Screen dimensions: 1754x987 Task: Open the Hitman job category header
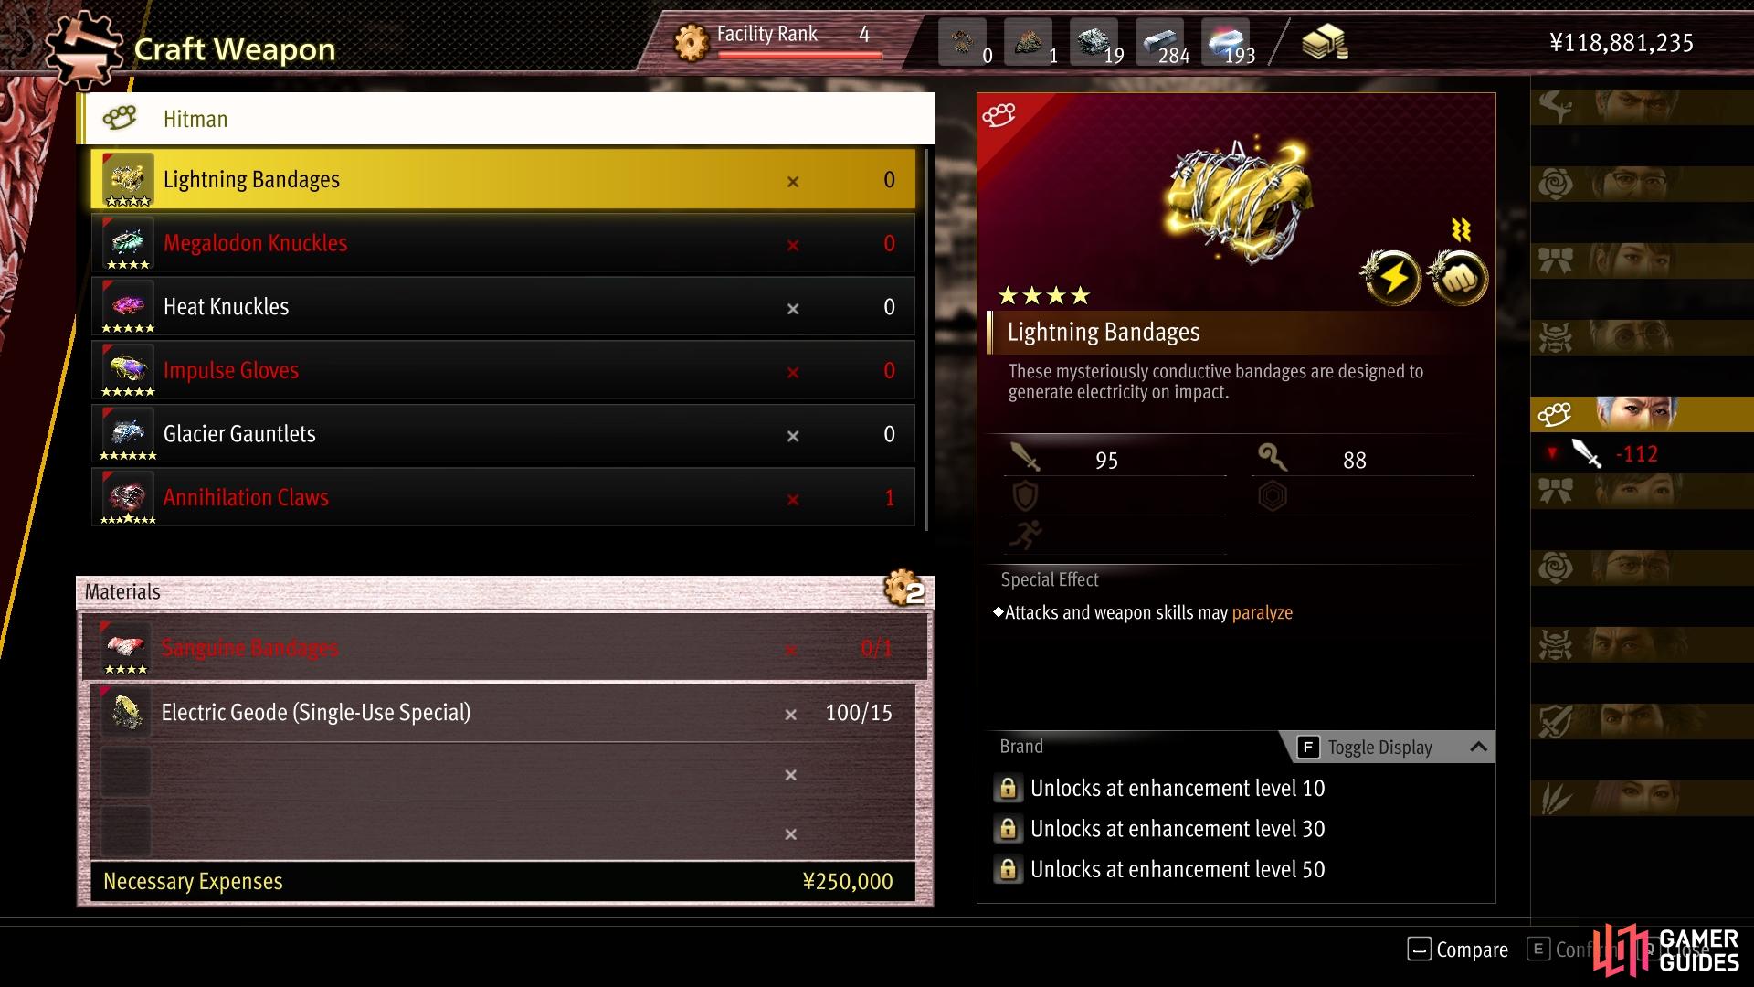click(506, 119)
